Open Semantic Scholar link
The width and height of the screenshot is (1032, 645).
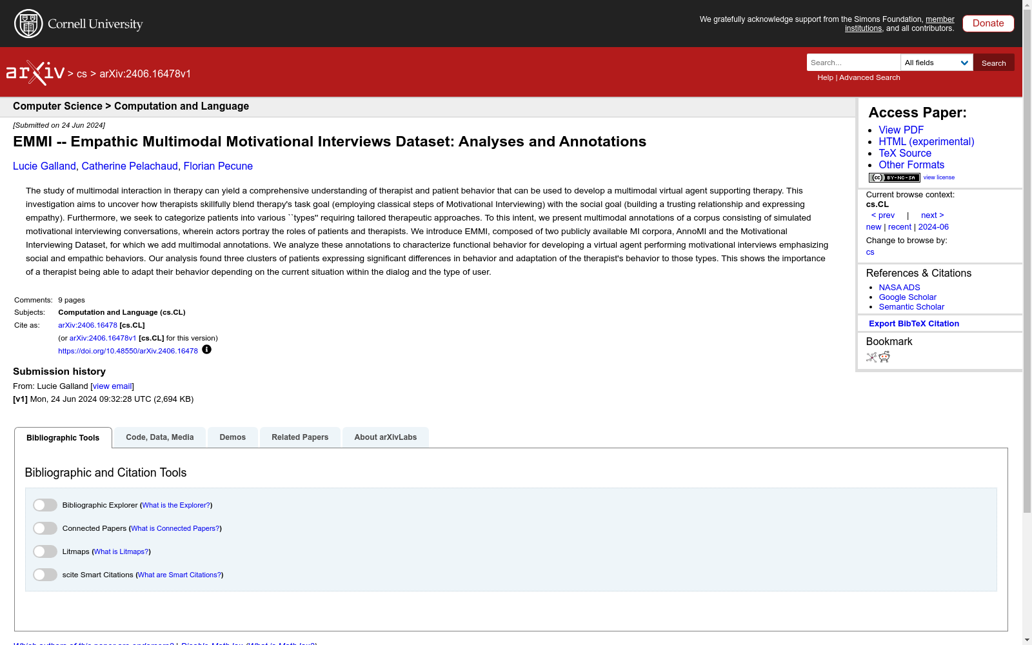[911, 307]
